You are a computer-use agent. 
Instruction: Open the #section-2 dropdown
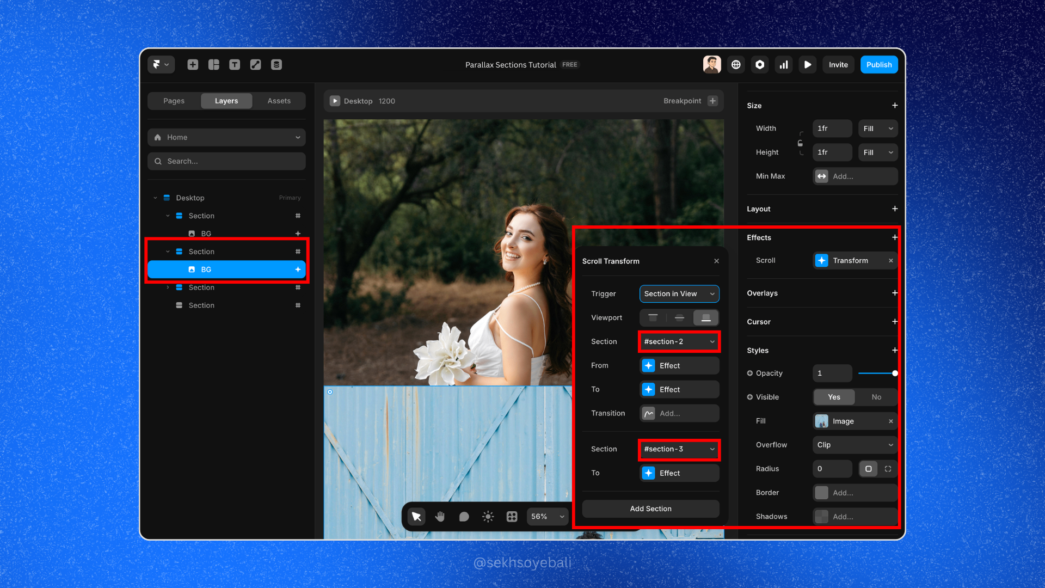(679, 342)
